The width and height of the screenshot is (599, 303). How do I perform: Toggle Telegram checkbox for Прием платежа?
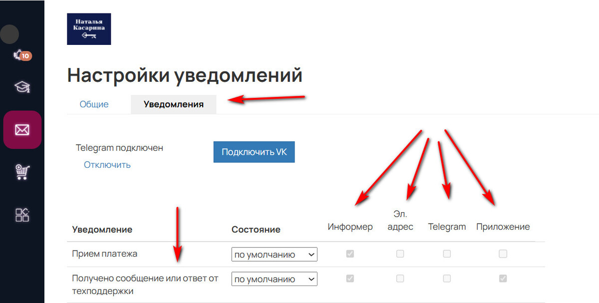[447, 254]
